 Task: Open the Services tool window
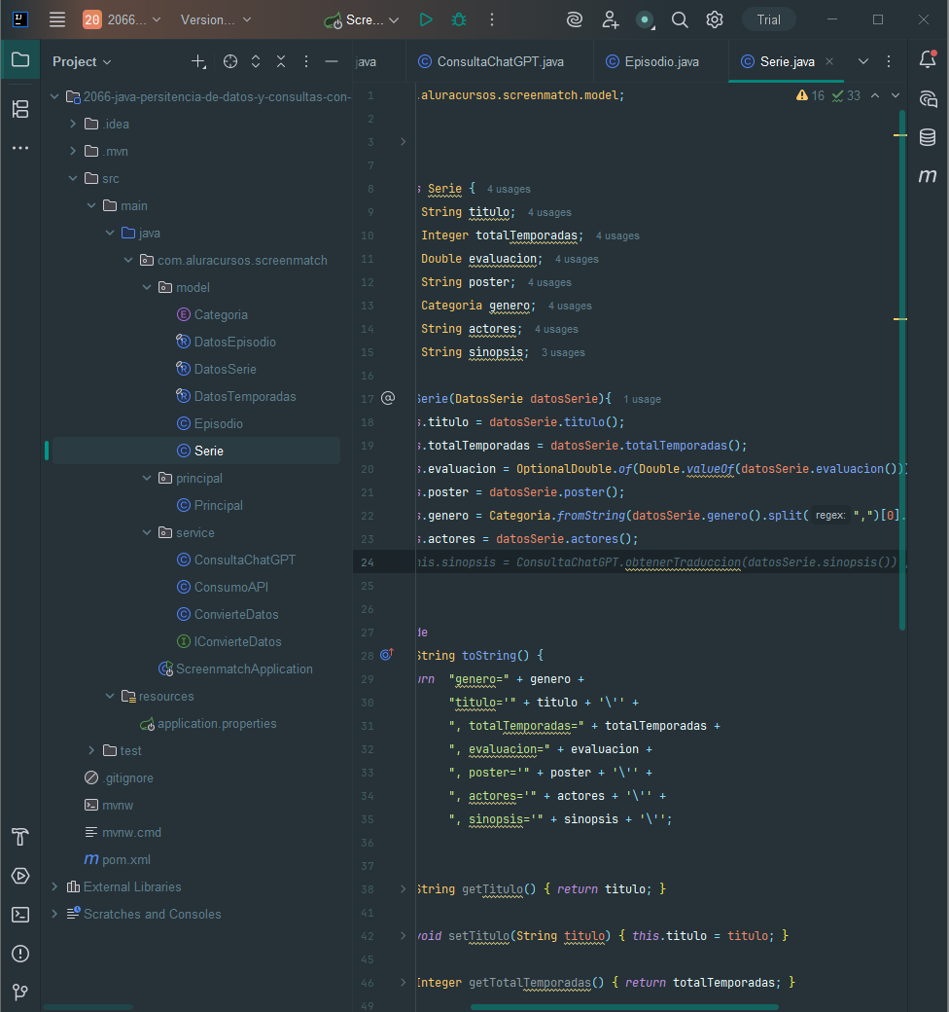[20, 876]
